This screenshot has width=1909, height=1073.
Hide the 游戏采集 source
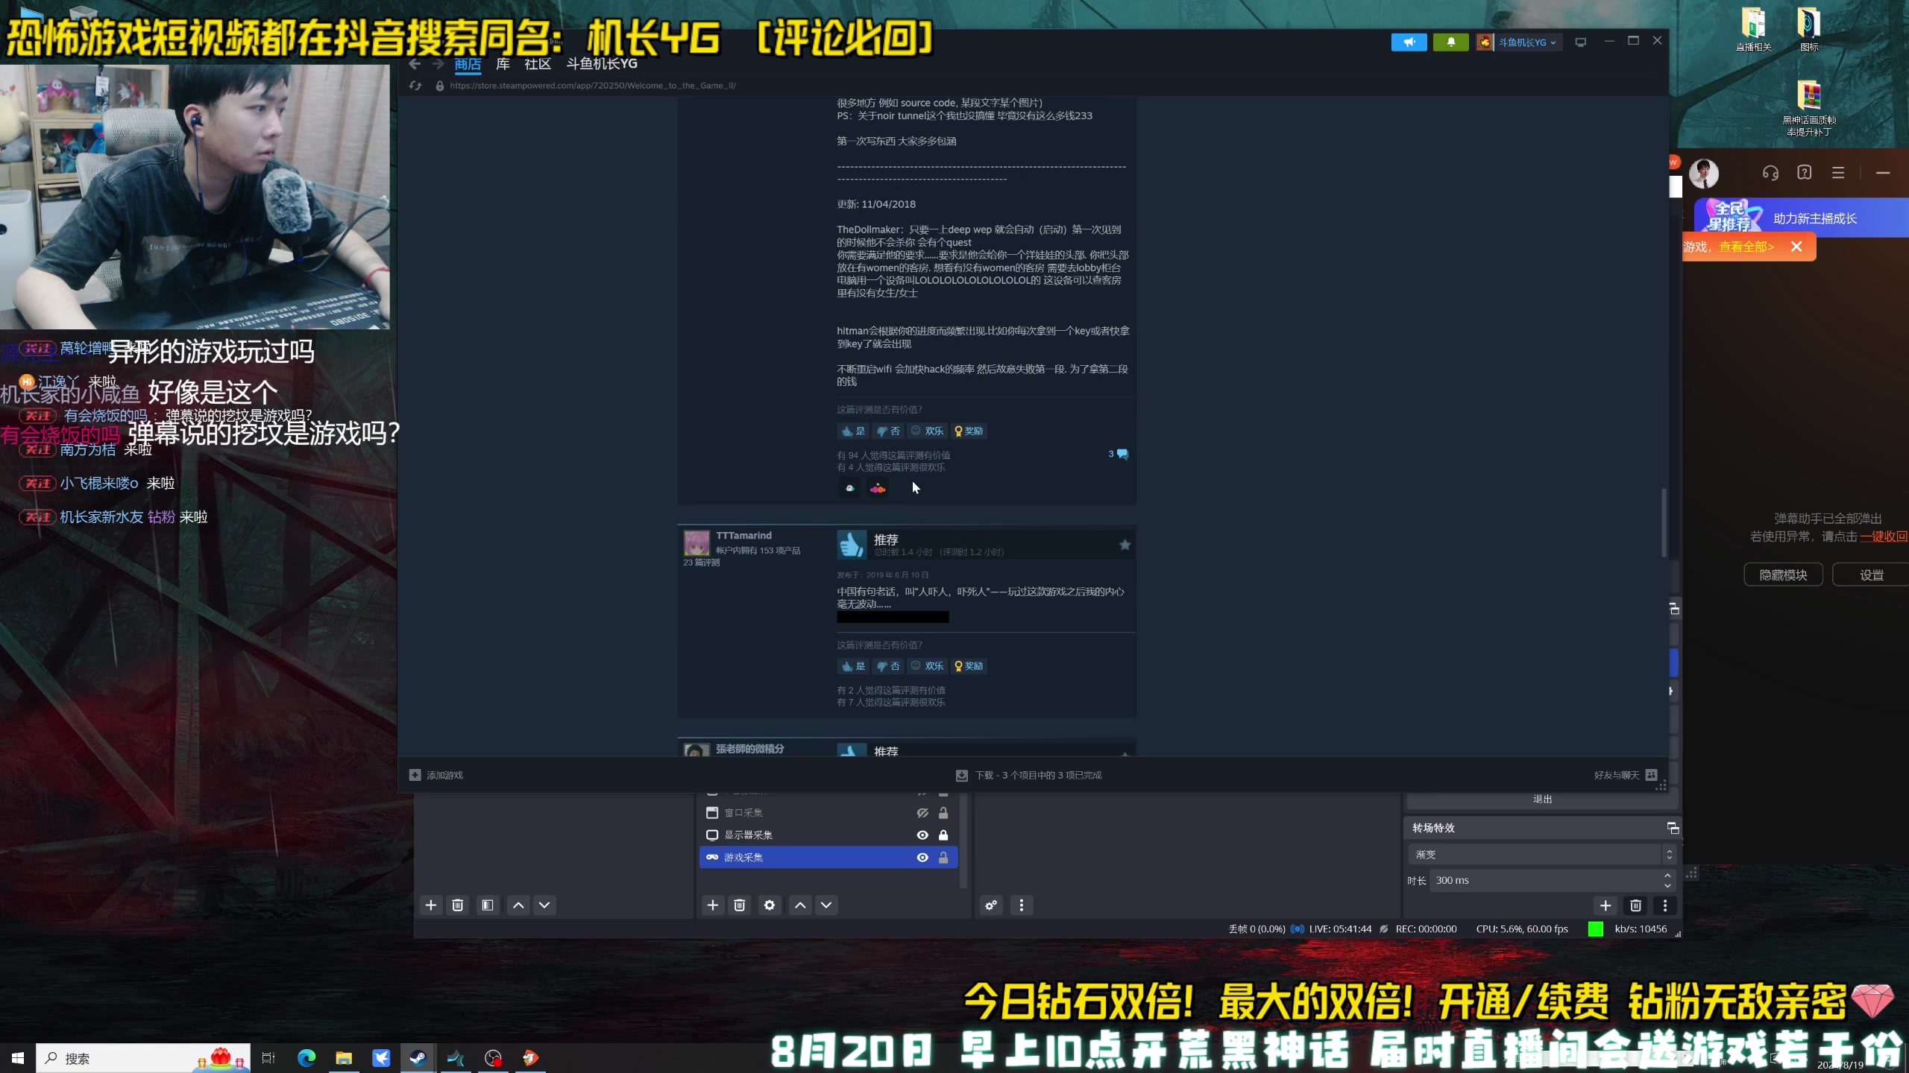click(922, 857)
